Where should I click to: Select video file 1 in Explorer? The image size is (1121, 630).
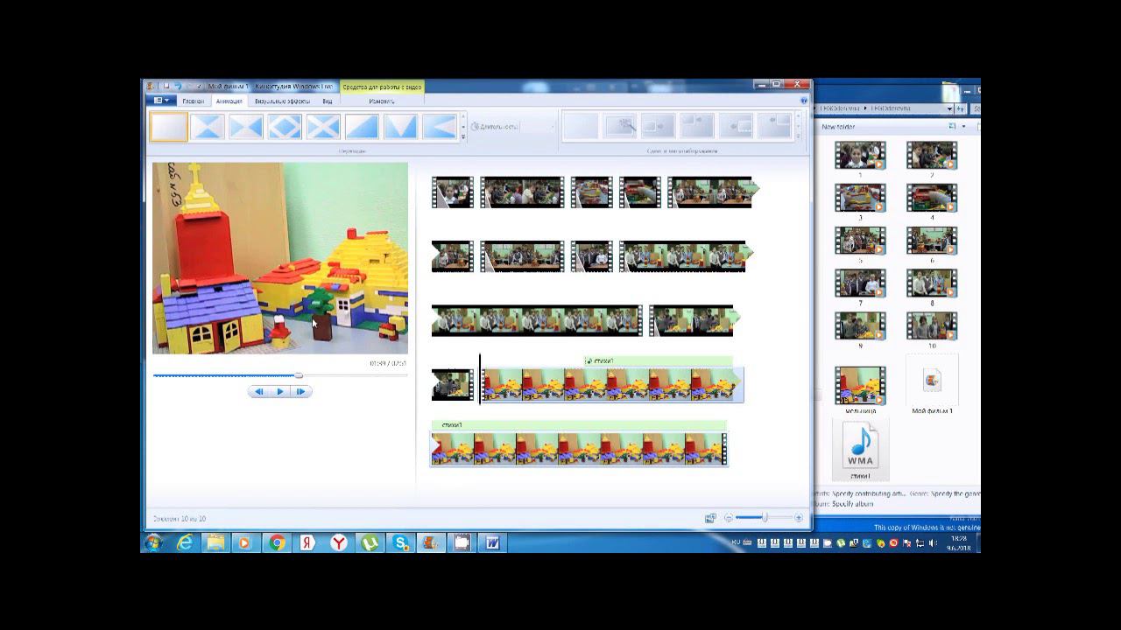pyautogui.click(x=860, y=156)
